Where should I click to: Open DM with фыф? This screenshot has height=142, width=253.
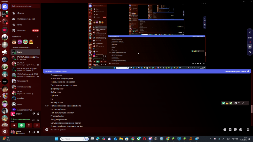coord(25,104)
